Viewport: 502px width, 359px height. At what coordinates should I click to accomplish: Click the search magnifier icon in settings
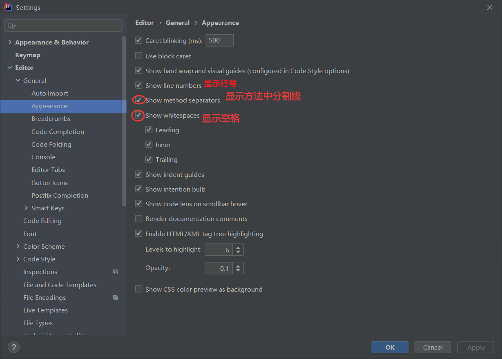(x=11, y=26)
